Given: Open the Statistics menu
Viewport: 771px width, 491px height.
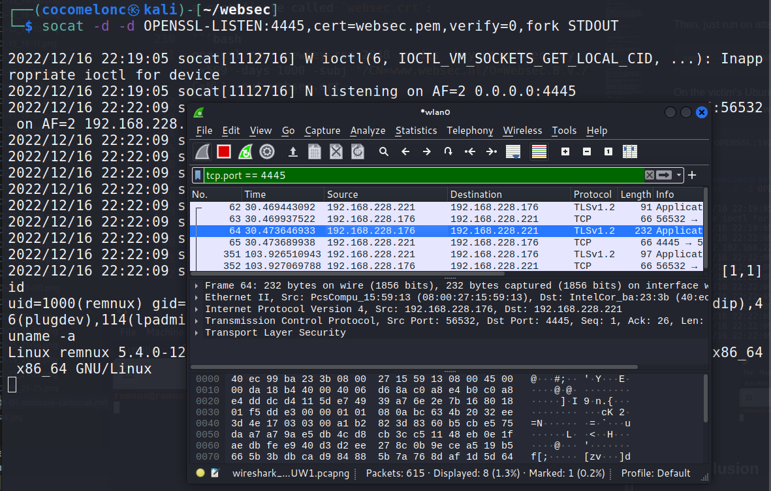Looking at the screenshot, I should click(x=416, y=131).
